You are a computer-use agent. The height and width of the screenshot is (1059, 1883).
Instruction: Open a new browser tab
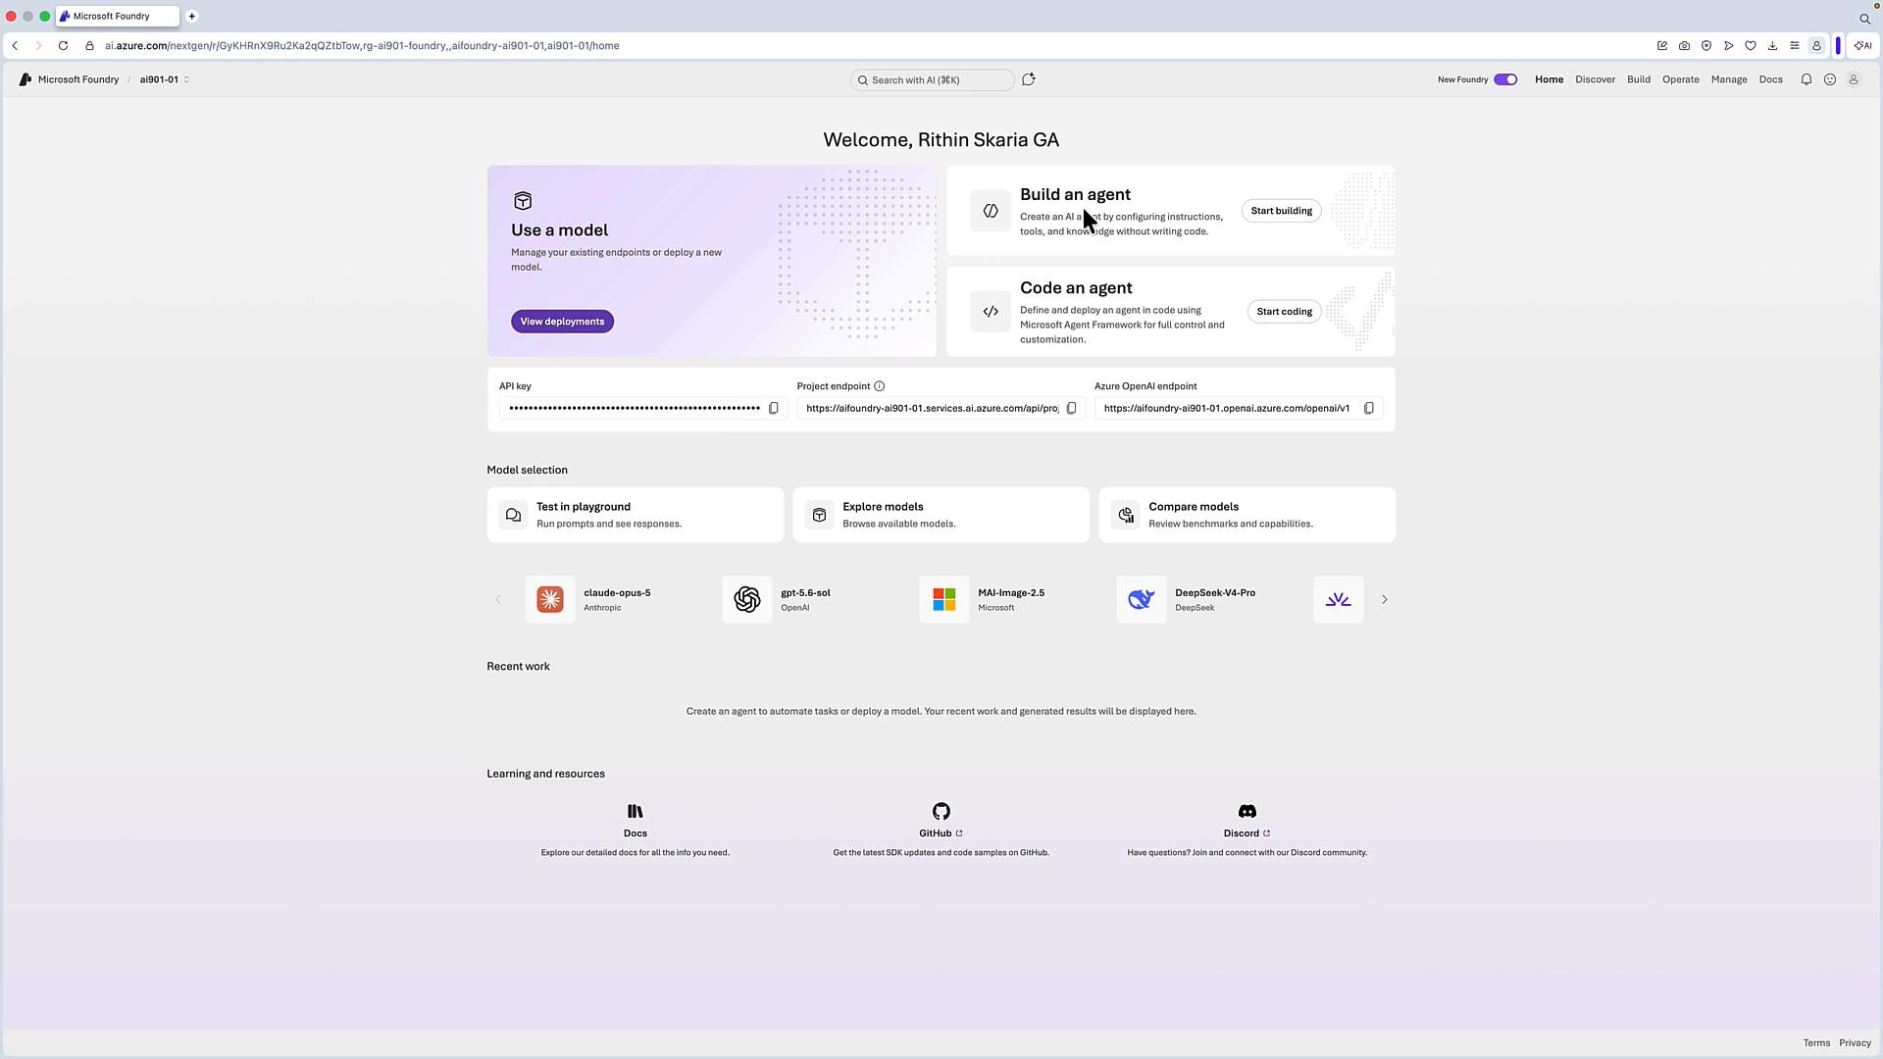[x=192, y=16]
